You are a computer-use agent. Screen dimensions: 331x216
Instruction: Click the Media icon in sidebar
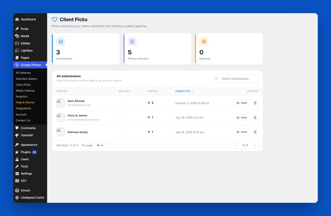tap(17, 36)
